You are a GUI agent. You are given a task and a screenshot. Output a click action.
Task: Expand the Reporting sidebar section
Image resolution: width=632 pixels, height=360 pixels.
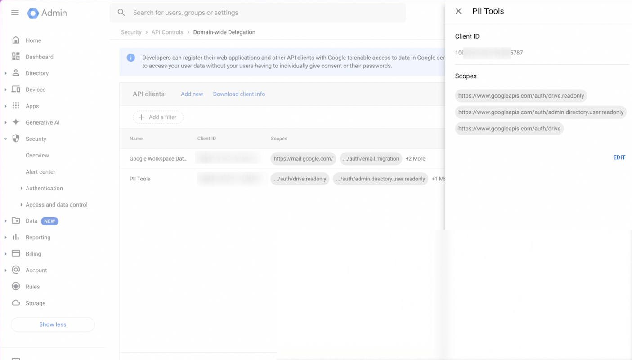(5, 238)
